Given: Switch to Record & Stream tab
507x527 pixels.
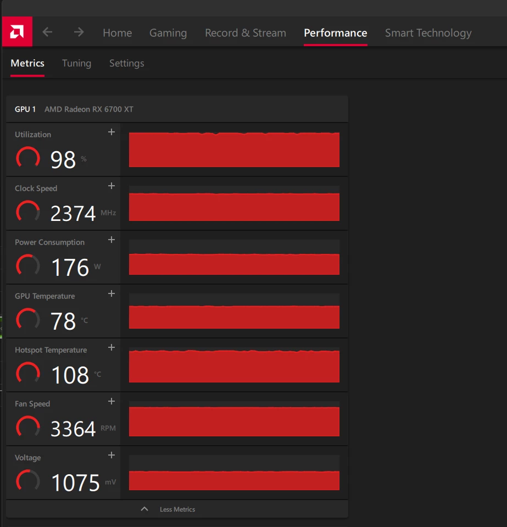Looking at the screenshot, I should pos(246,33).
